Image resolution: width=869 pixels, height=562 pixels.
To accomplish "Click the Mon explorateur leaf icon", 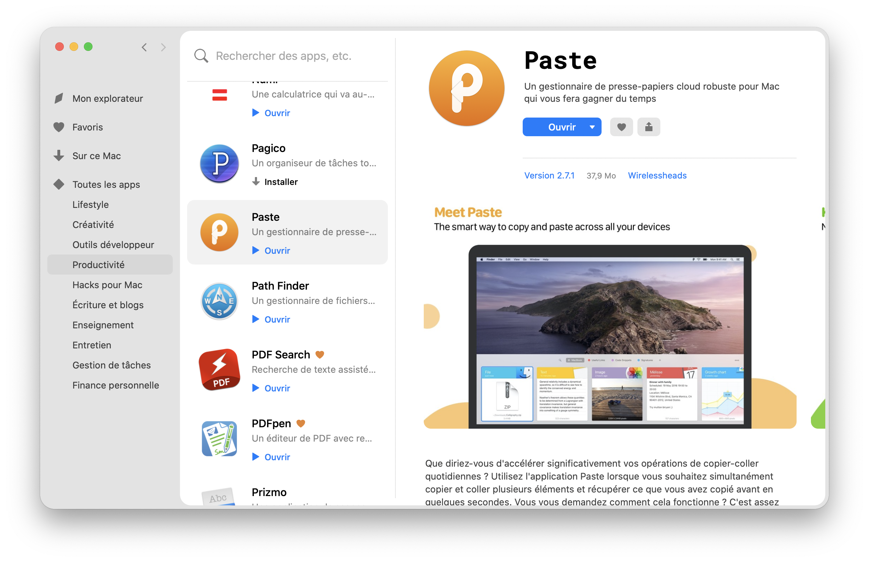I will [59, 99].
